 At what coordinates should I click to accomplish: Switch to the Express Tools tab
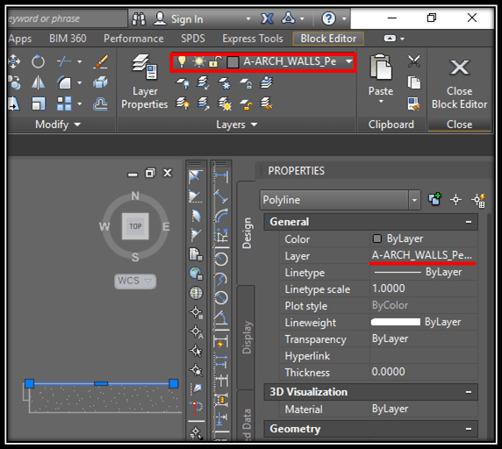[x=253, y=39]
